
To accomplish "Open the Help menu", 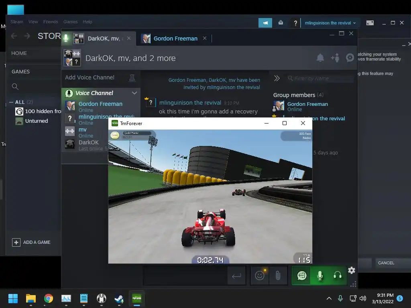I will tap(87, 22).
